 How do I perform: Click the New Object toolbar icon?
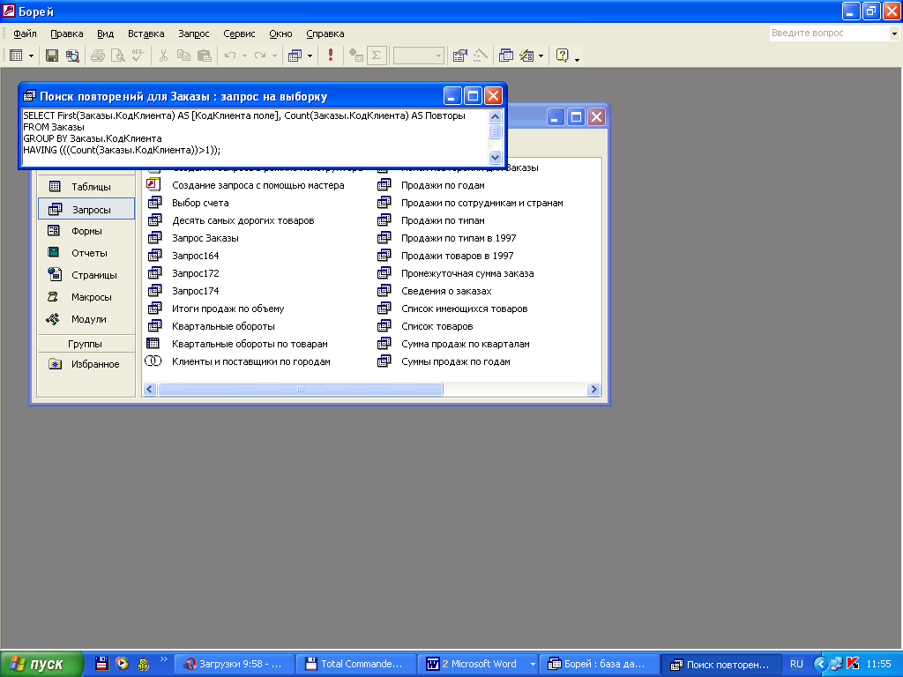526,56
